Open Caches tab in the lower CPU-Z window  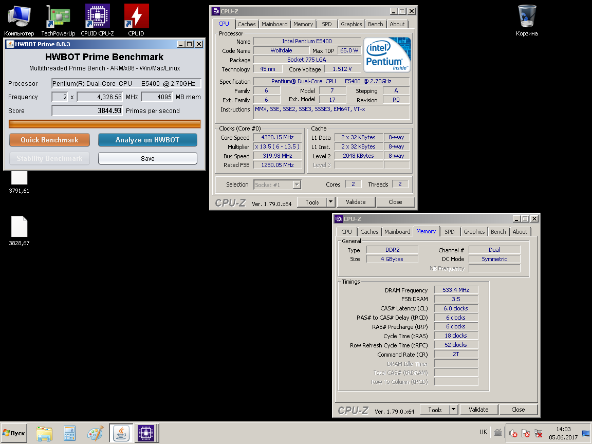point(369,232)
